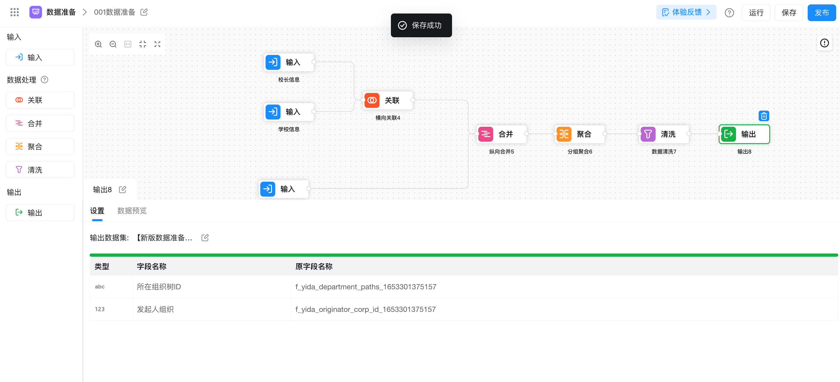Viewport: 840px width, 382px height.
Task: Select the 横向关联4 join node
Action: tap(388, 100)
